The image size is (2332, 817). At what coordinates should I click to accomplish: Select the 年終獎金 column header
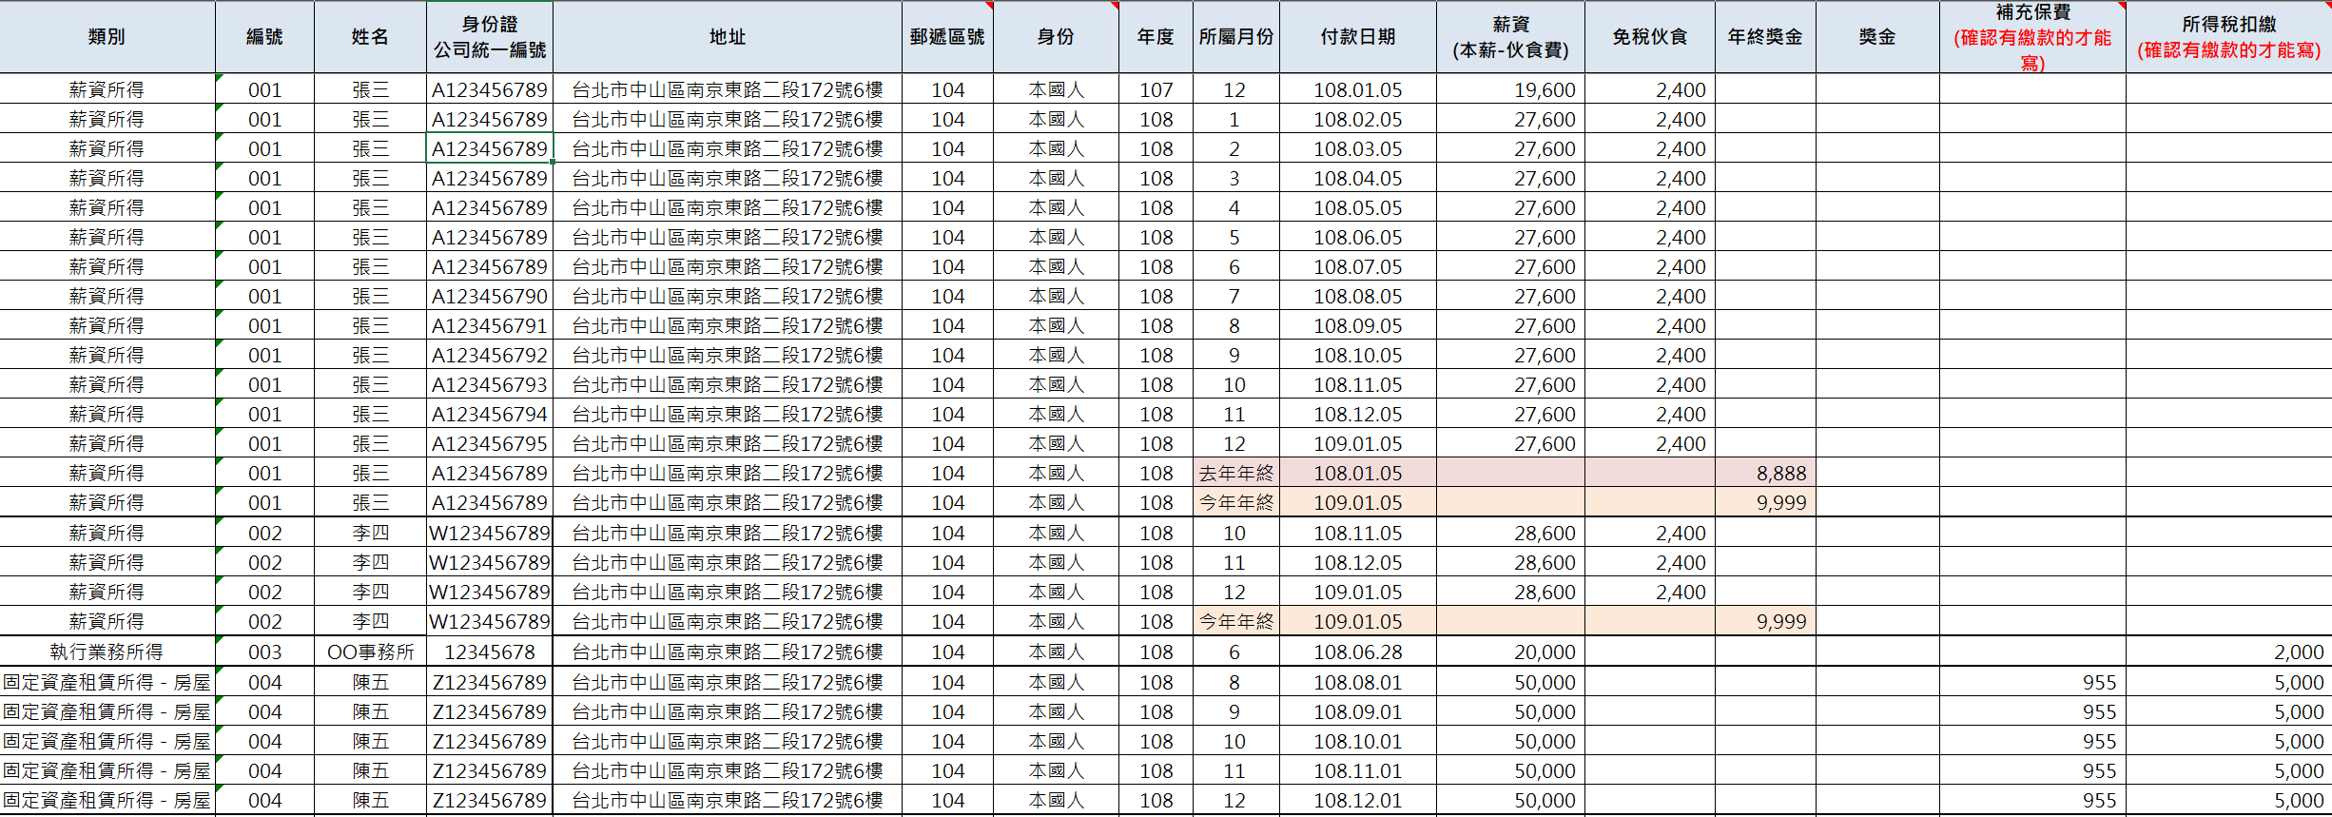(x=1765, y=37)
